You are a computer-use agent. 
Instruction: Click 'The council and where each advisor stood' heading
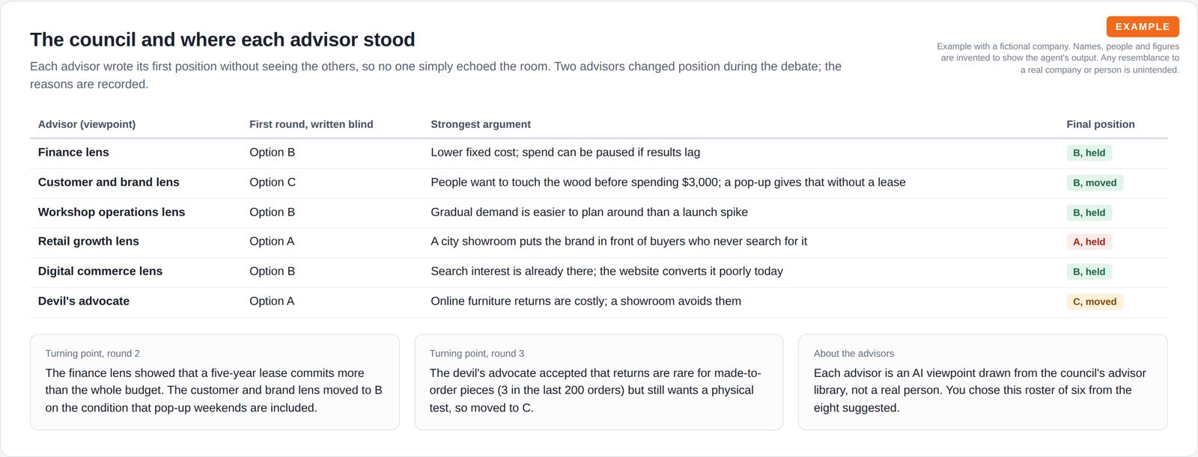tap(222, 40)
